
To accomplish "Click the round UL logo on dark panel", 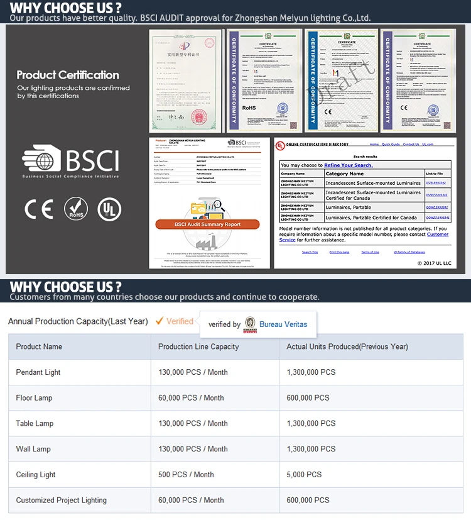I will [109, 209].
